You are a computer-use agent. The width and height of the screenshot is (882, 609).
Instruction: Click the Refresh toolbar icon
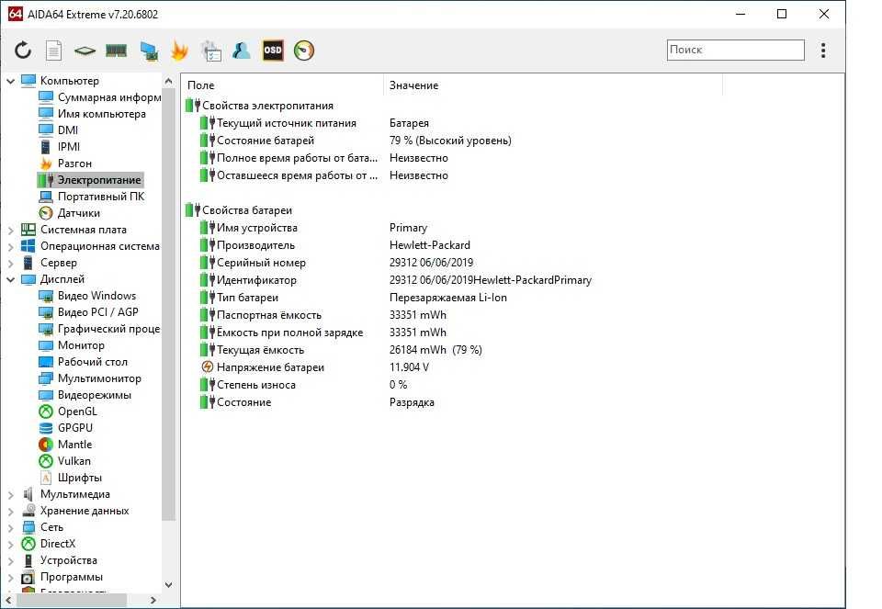click(x=23, y=51)
